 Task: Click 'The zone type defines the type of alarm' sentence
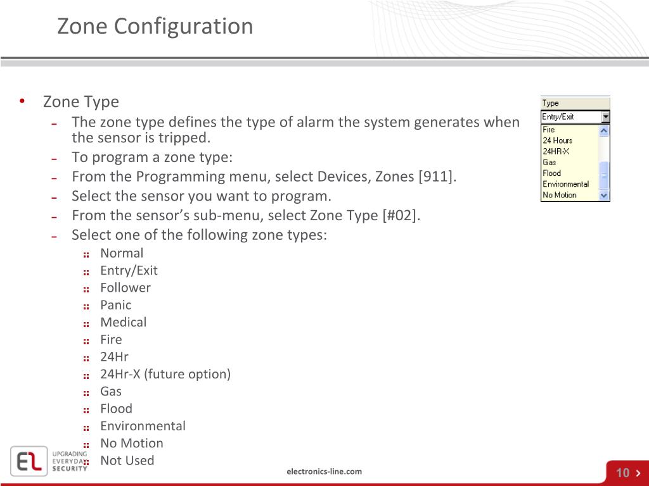pos(295,130)
